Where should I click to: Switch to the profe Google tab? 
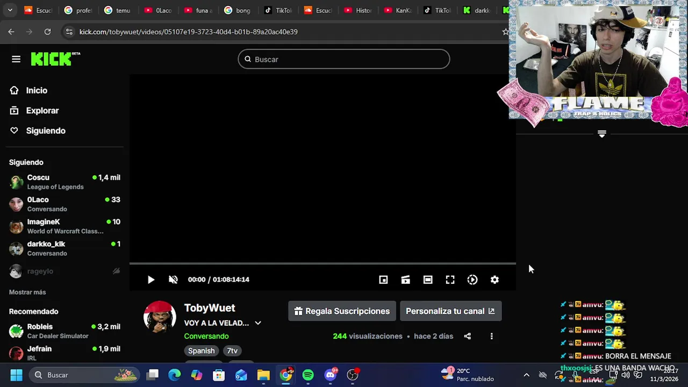(78, 10)
